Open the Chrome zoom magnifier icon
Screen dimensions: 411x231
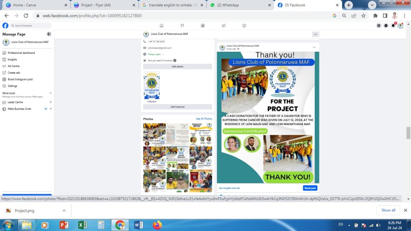(344, 16)
